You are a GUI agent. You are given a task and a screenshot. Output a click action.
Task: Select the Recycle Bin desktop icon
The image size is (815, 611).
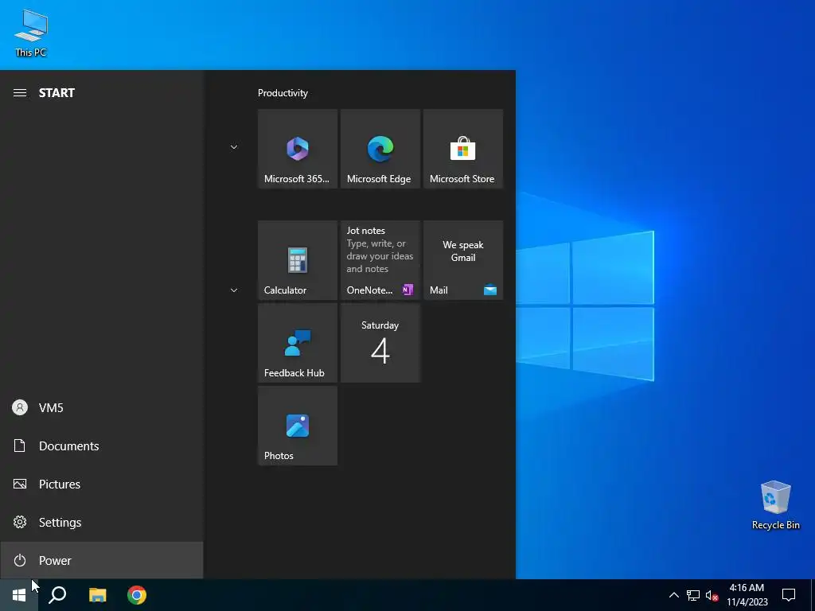pyautogui.click(x=775, y=505)
